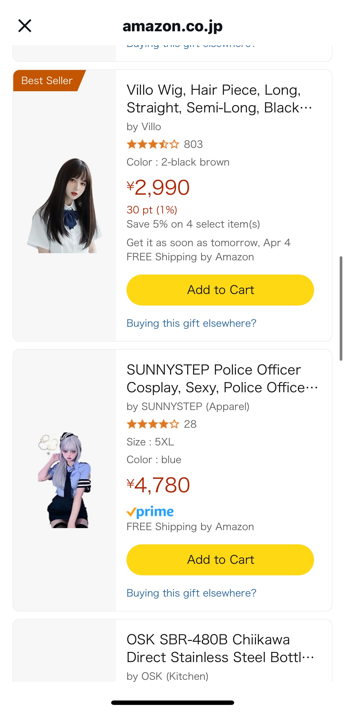345x712 pixels.
Task: Tap the 28 reviews count
Action: tap(190, 424)
